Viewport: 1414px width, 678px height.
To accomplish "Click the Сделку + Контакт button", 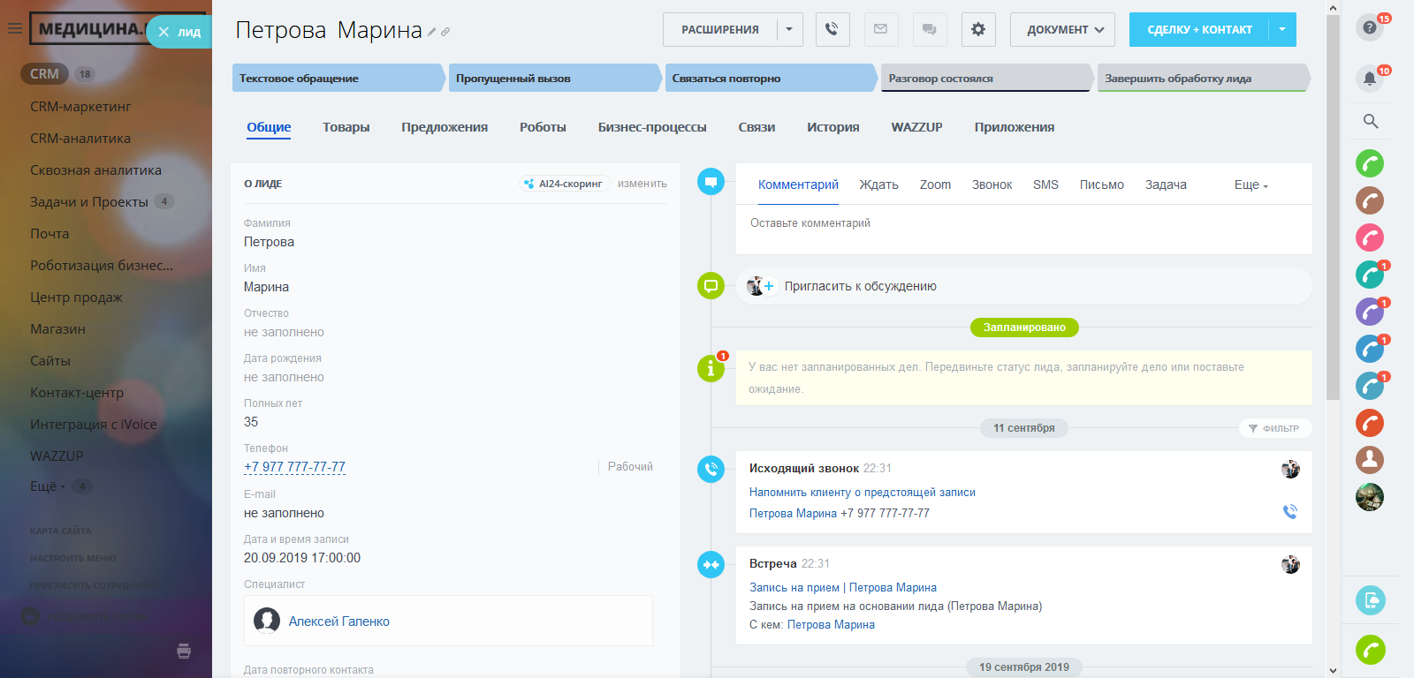I will click(x=1199, y=29).
